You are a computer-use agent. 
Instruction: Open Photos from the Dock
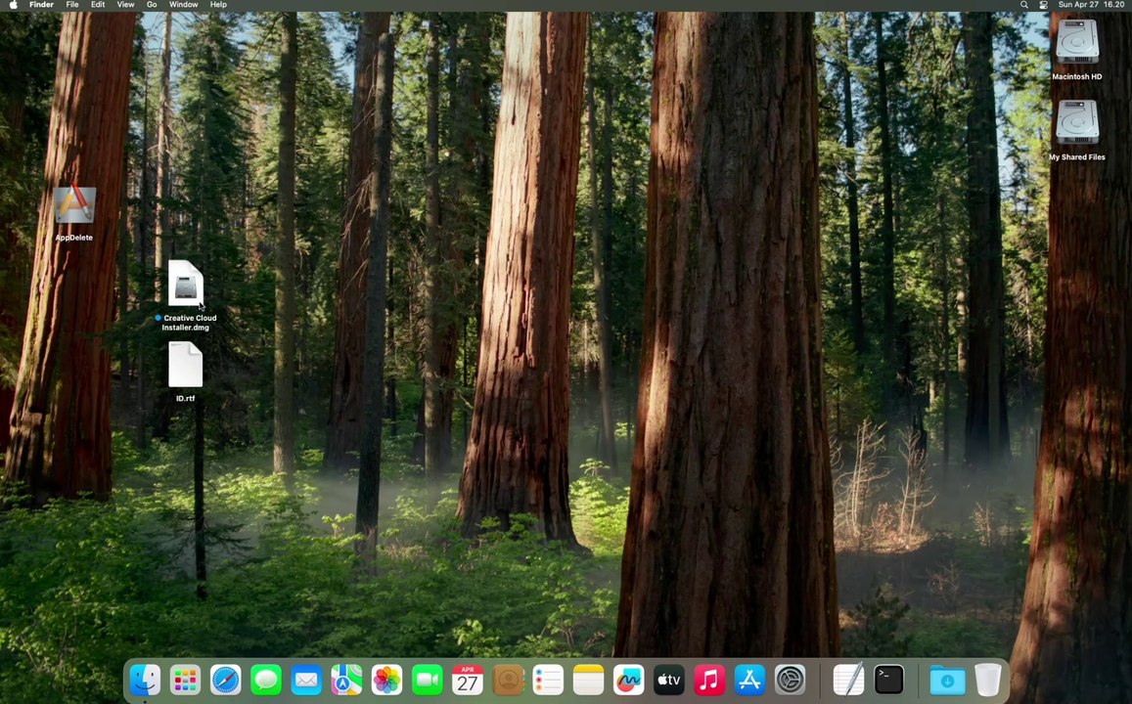coord(387,680)
